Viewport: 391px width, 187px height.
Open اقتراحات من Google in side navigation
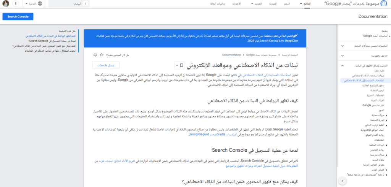click(373, 105)
